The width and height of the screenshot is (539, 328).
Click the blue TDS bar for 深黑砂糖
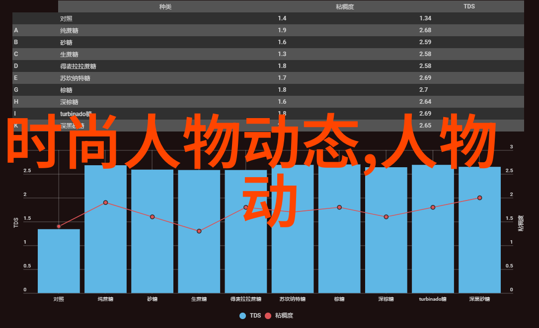(479, 230)
